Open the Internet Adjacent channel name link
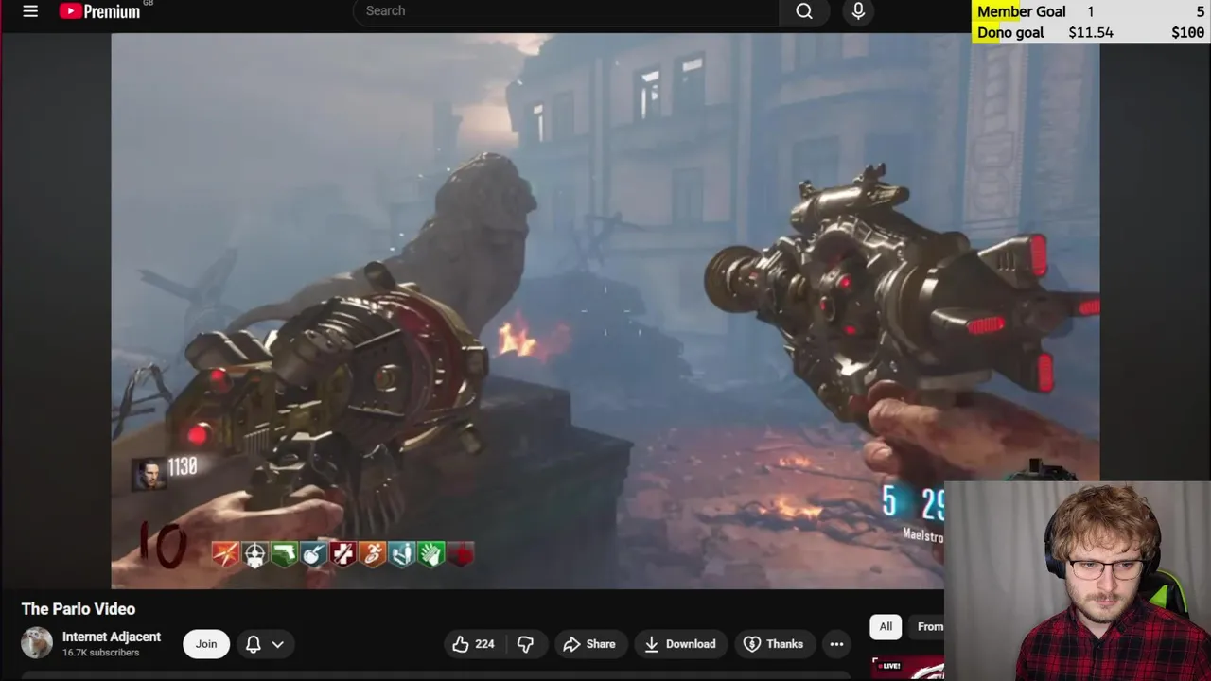 point(112,637)
